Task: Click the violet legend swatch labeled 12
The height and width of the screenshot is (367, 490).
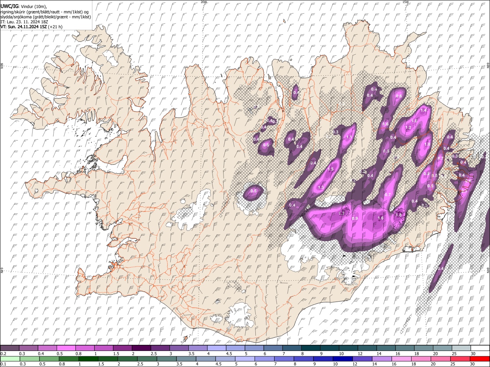Action: click(362, 359)
